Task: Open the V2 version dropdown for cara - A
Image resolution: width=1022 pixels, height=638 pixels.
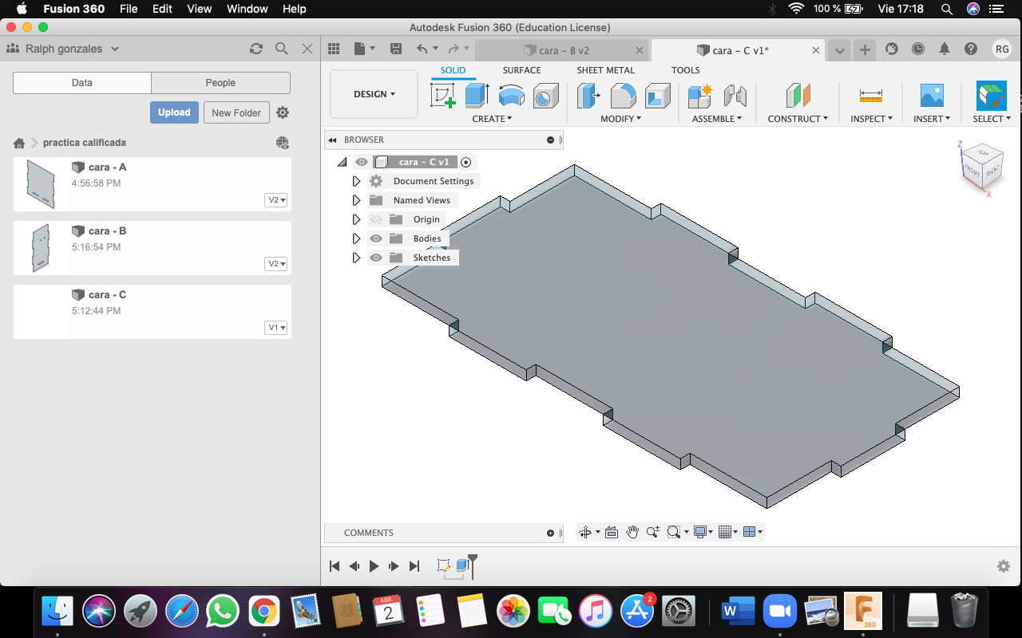Action: pos(276,200)
